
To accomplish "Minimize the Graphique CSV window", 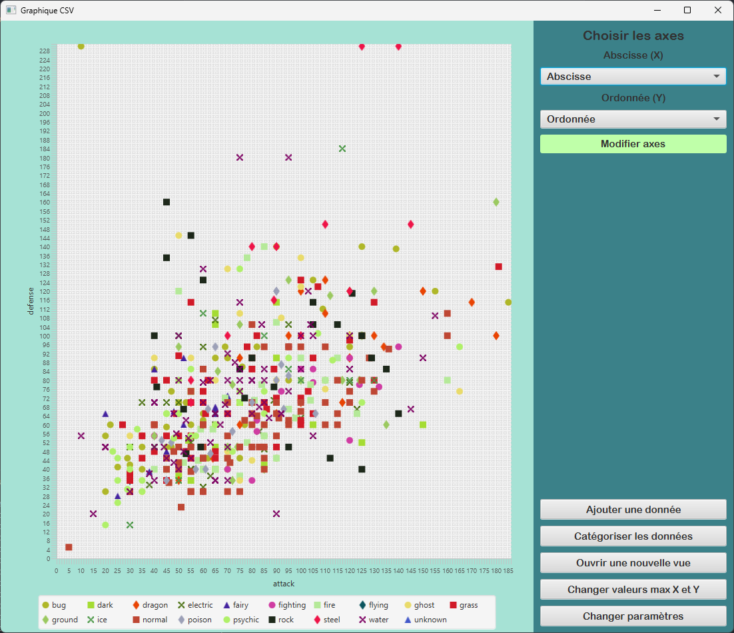I will click(x=657, y=10).
